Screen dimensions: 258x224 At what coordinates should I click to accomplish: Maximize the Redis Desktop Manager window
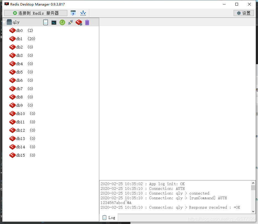pos(237,4)
